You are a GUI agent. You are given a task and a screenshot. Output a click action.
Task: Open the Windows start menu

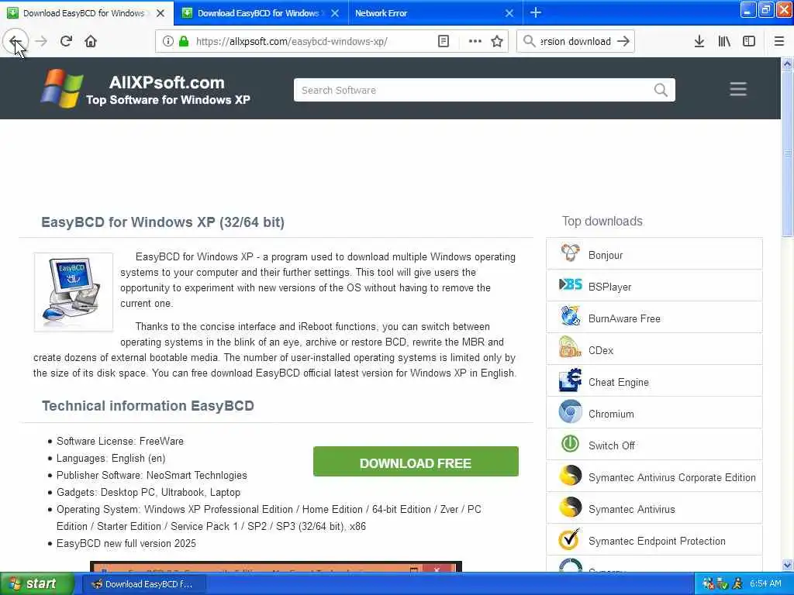(x=36, y=584)
